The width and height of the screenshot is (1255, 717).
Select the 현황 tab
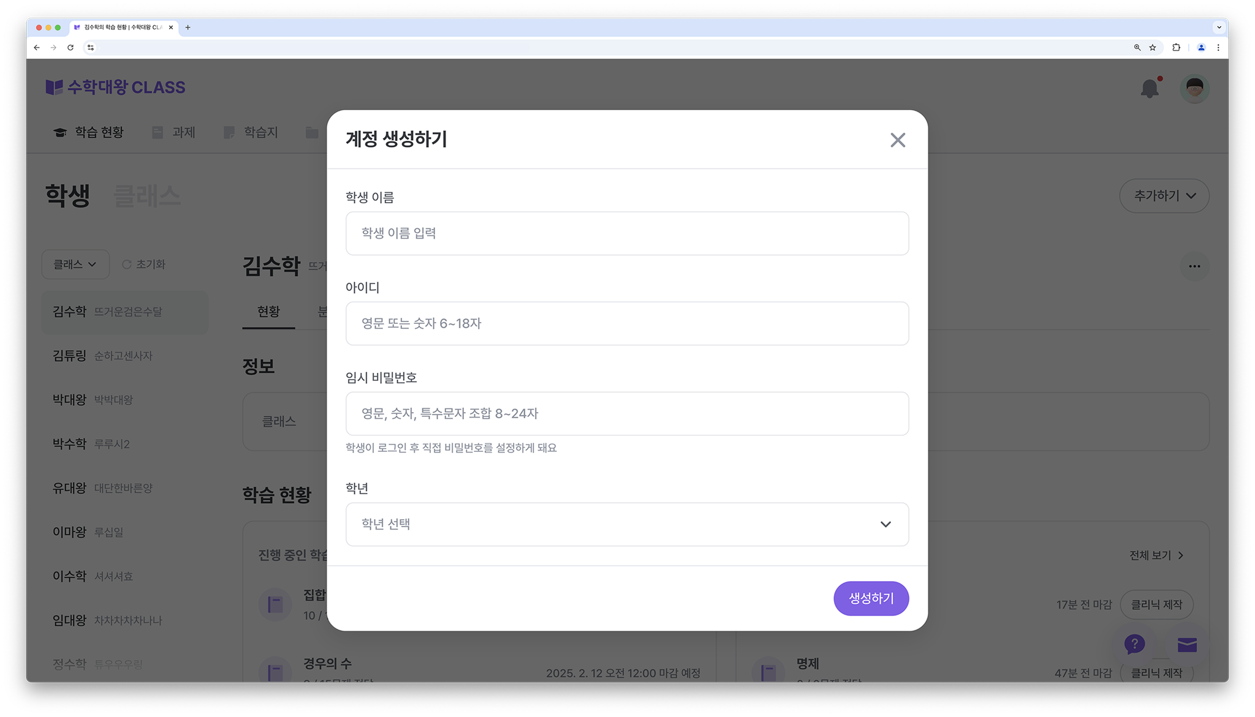[268, 312]
